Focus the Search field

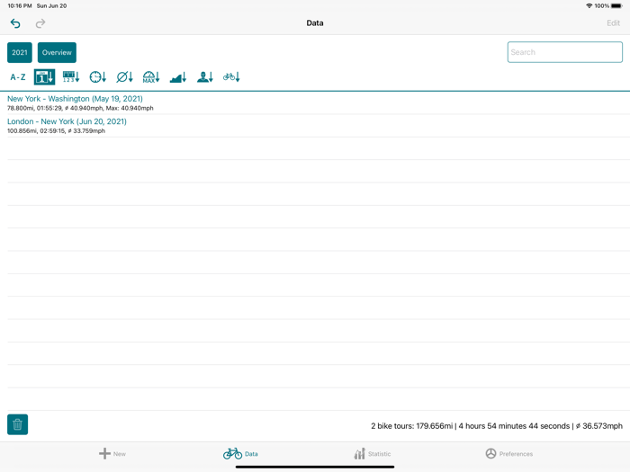(564, 52)
